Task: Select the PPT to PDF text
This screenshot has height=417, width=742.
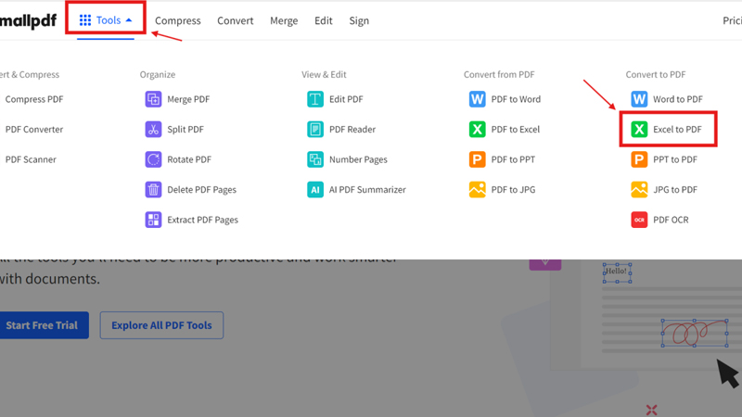Action: pos(675,159)
